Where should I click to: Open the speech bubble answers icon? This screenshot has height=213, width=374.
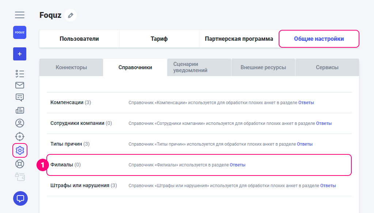pos(20,97)
